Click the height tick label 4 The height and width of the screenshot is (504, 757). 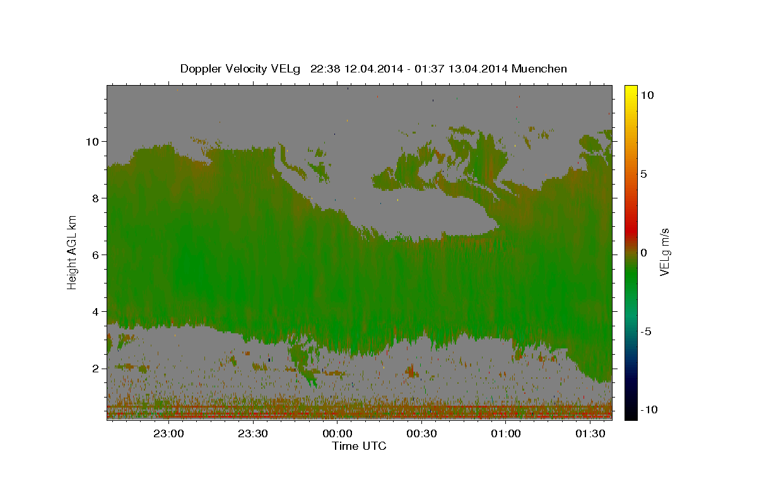[95, 311]
